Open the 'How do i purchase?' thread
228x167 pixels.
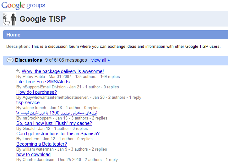coord(36,92)
